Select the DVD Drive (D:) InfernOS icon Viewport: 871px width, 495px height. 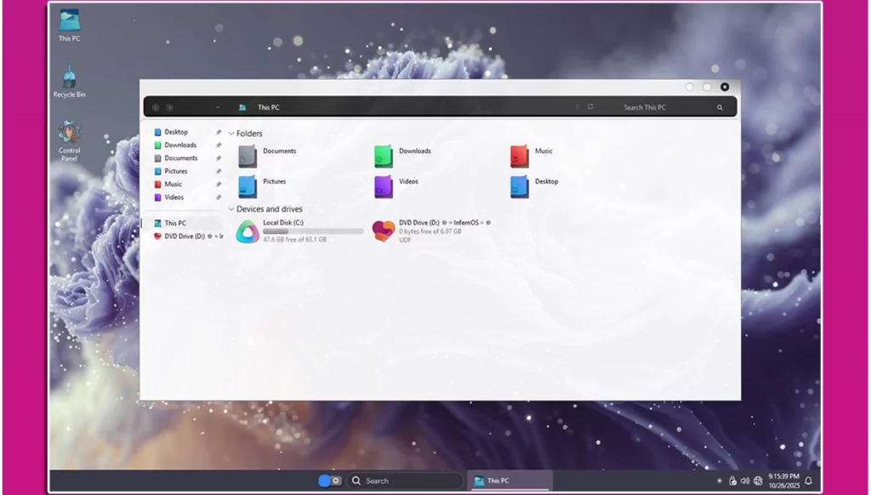384,231
